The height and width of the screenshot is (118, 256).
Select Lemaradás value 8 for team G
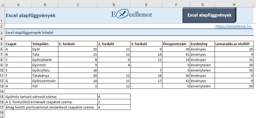(x=234, y=81)
